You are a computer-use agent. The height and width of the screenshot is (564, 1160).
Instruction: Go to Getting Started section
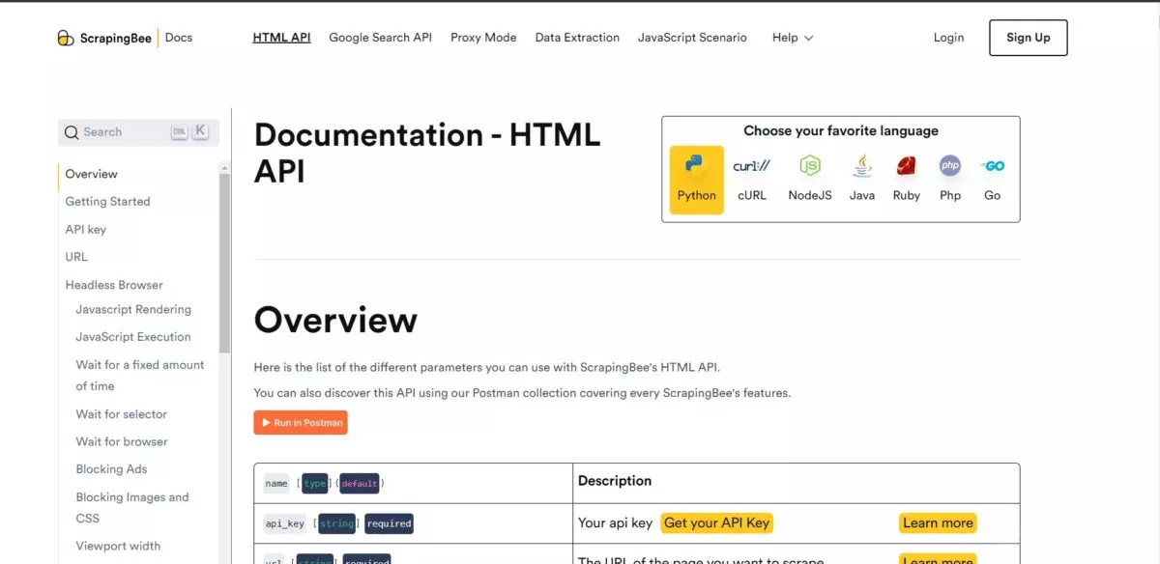tap(107, 202)
